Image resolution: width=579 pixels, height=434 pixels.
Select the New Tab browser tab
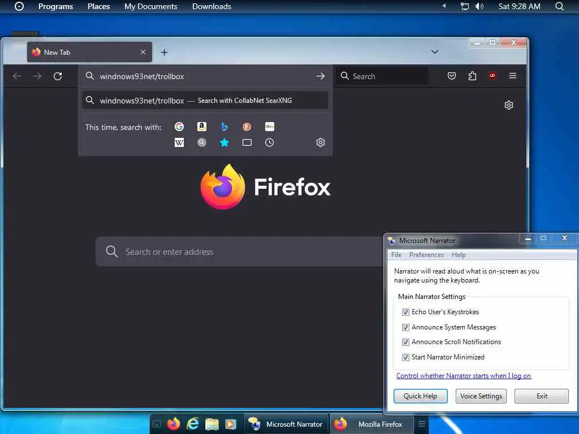[89, 52]
